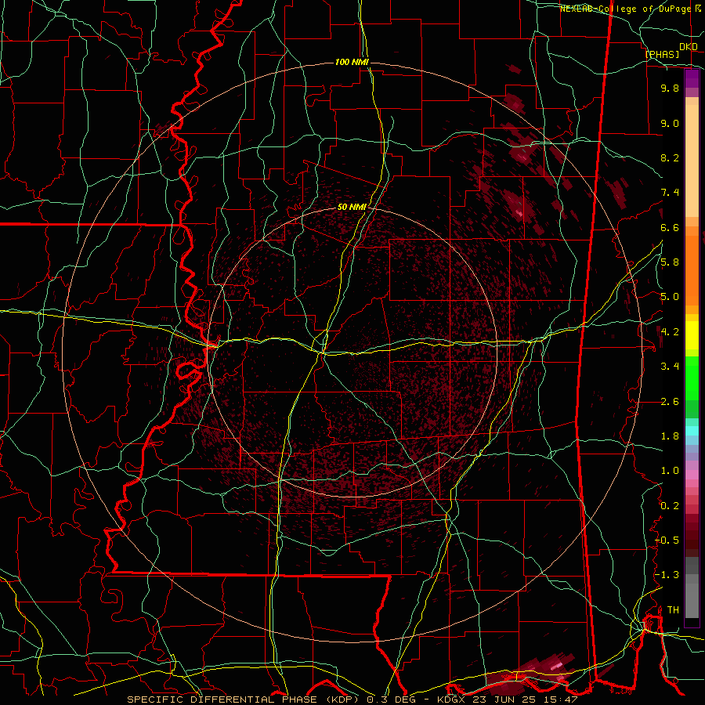Image resolution: width=705 pixels, height=705 pixels.
Task: Click the -0.5 legend value
Action: (667, 540)
